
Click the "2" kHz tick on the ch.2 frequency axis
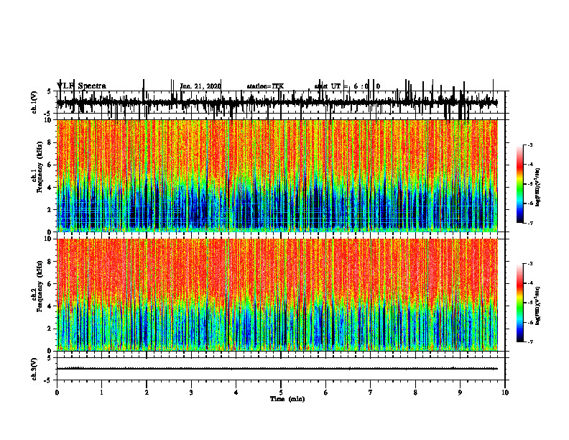(50, 329)
